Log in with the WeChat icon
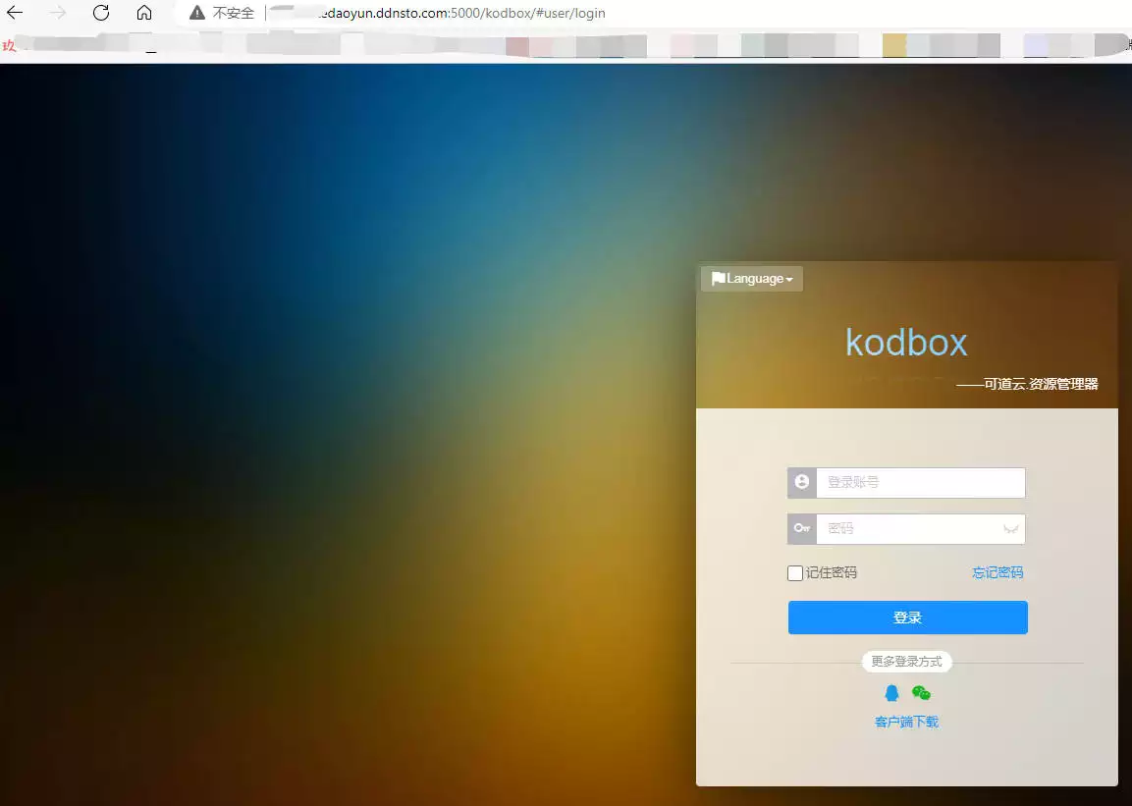This screenshot has width=1132, height=806. click(921, 693)
